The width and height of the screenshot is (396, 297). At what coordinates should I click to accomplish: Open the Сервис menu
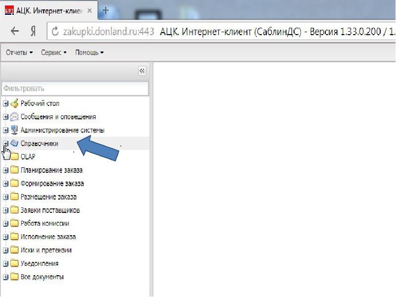pyautogui.click(x=54, y=52)
